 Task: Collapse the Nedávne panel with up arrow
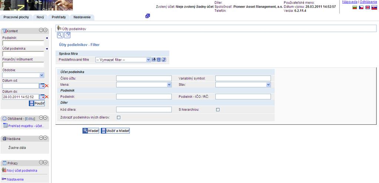point(45,138)
